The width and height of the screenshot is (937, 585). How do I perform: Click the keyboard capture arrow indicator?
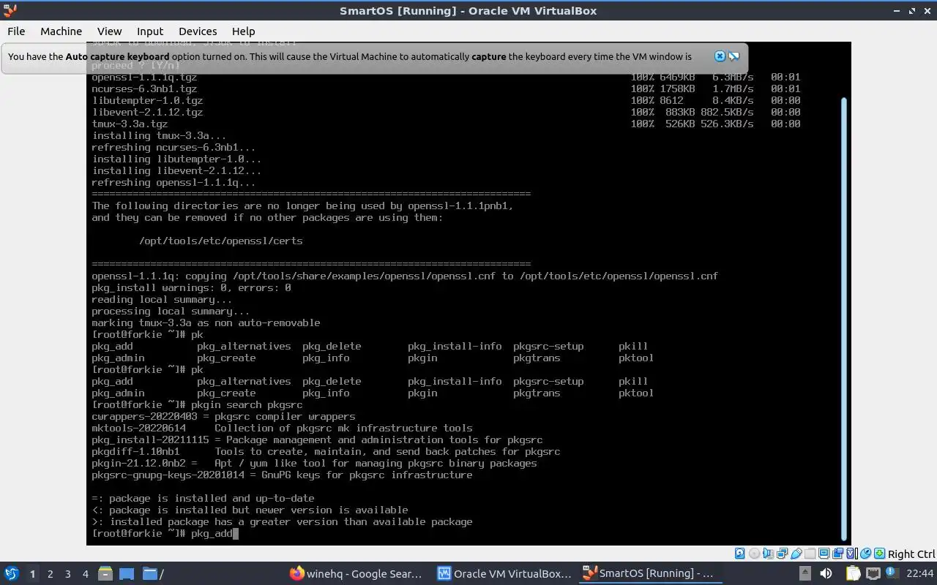(x=880, y=554)
